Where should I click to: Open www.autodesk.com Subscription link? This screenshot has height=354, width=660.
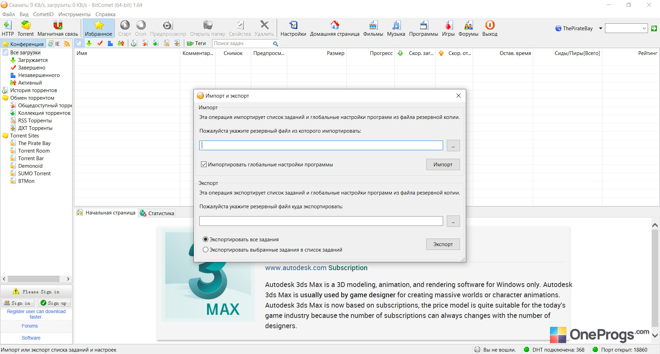coord(316,268)
